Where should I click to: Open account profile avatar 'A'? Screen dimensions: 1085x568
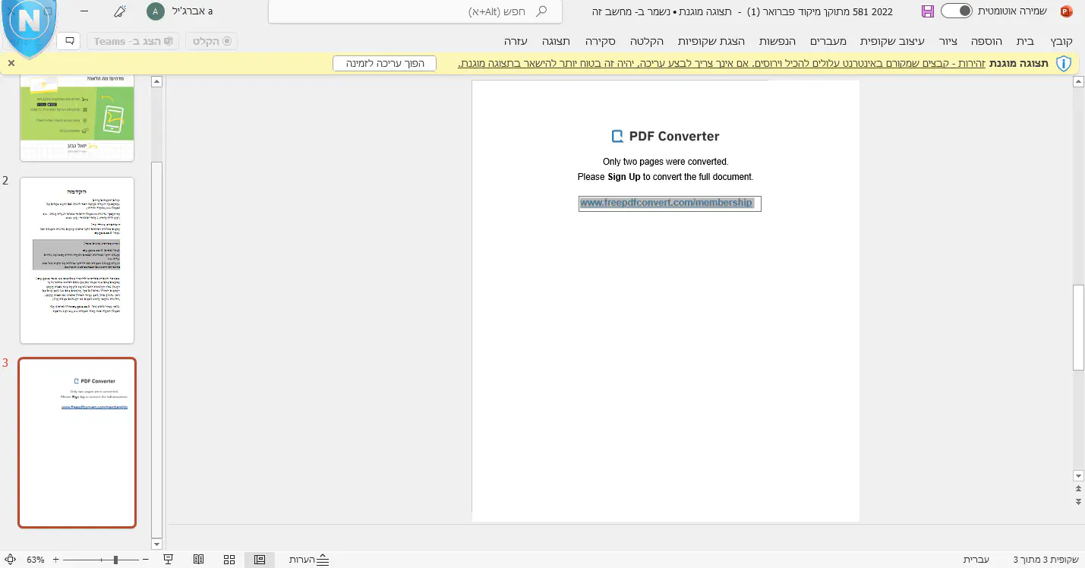pyautogui.click(x=155, y=11)
